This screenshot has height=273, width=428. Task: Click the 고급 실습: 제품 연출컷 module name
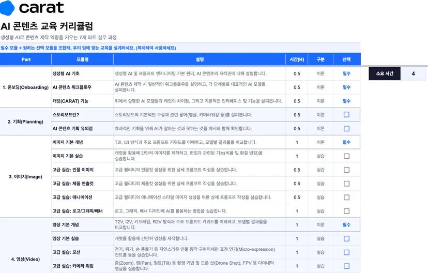tap(73, 184)
